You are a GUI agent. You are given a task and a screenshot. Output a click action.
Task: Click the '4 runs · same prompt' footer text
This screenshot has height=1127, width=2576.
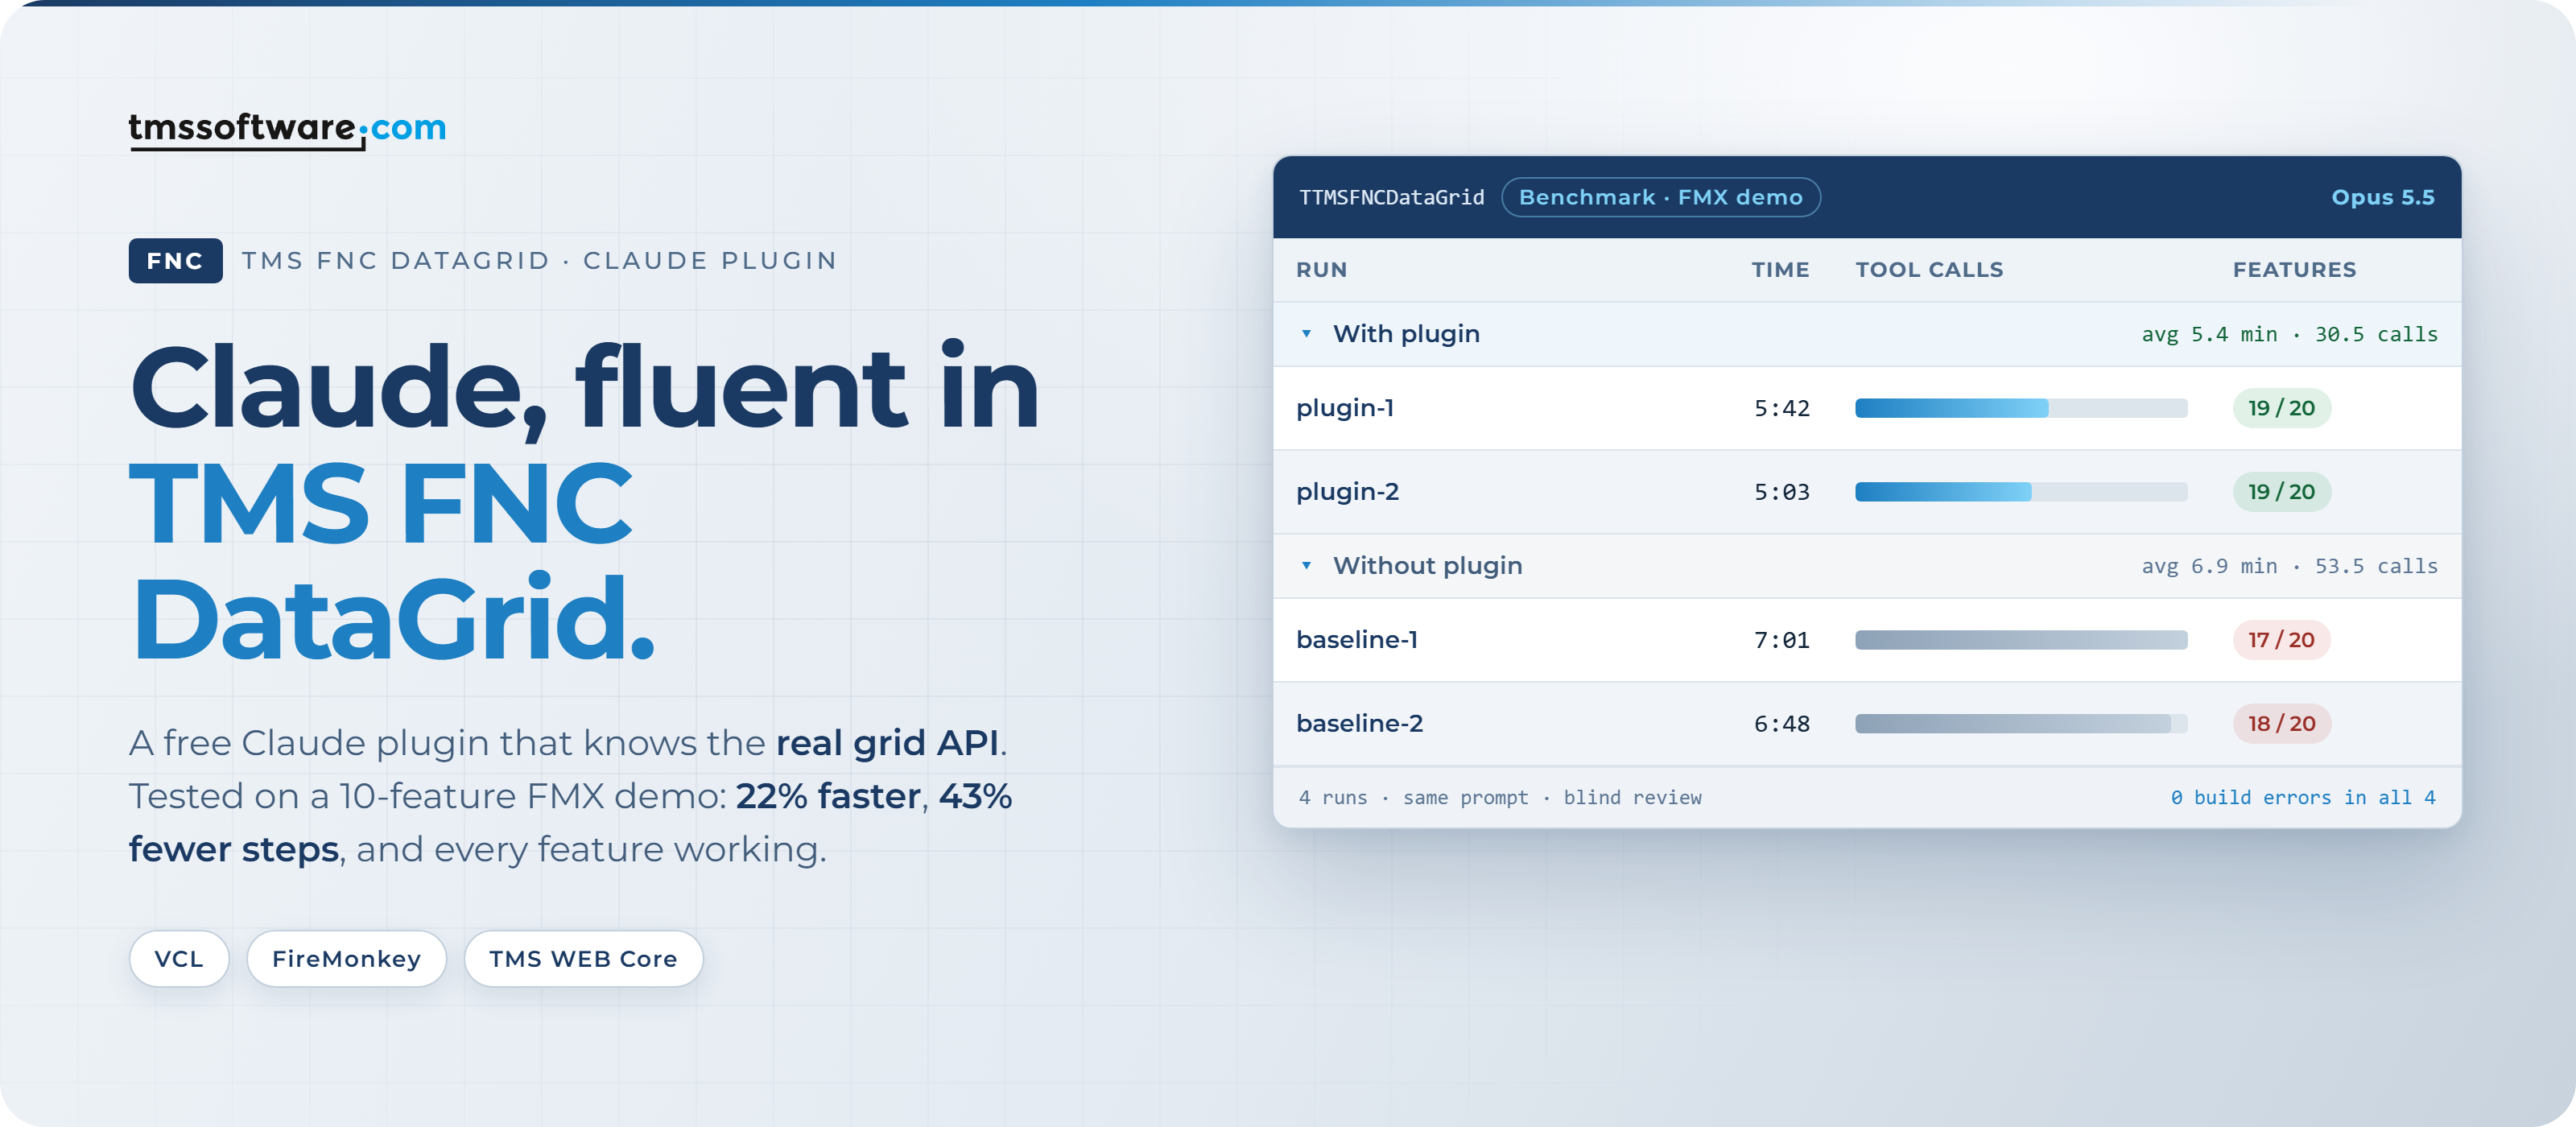click(x=1499, y=797)
